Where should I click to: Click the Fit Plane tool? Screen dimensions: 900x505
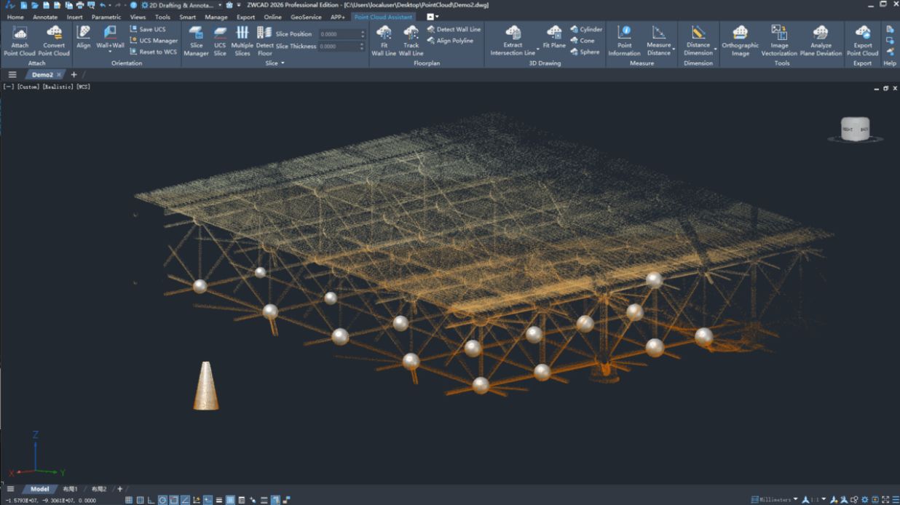554,33
